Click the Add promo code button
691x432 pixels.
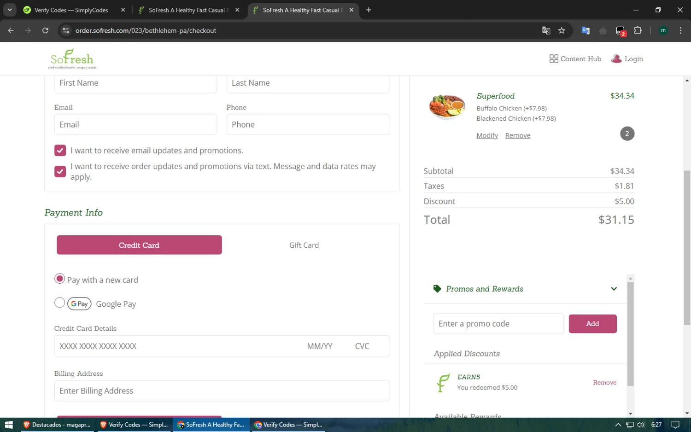point(592,324)
